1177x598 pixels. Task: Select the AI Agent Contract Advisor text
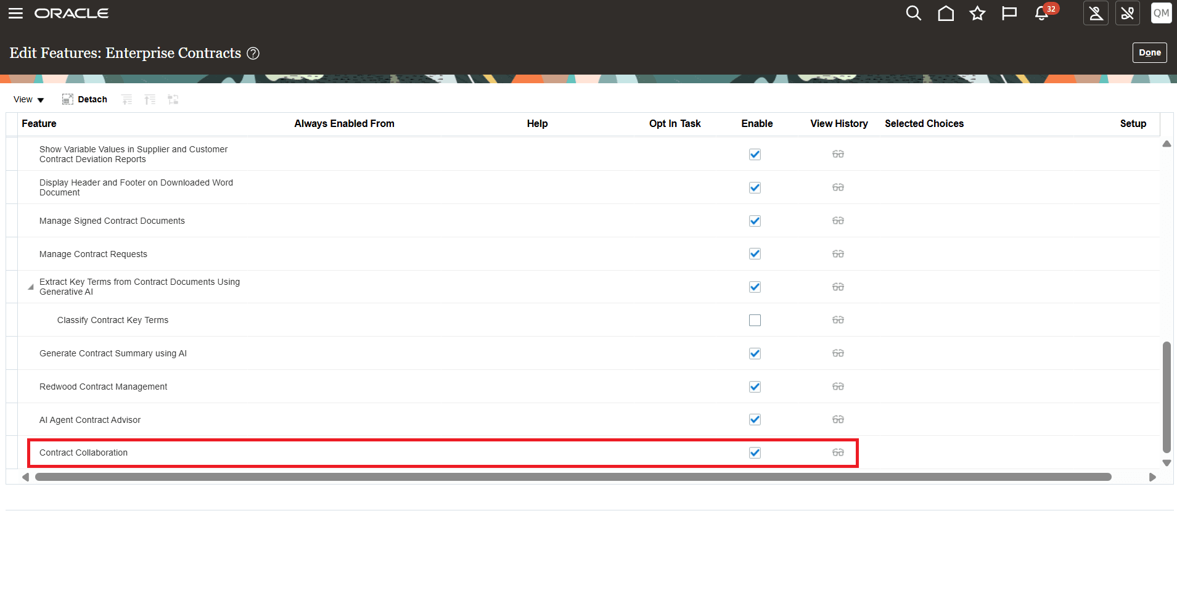90,420
